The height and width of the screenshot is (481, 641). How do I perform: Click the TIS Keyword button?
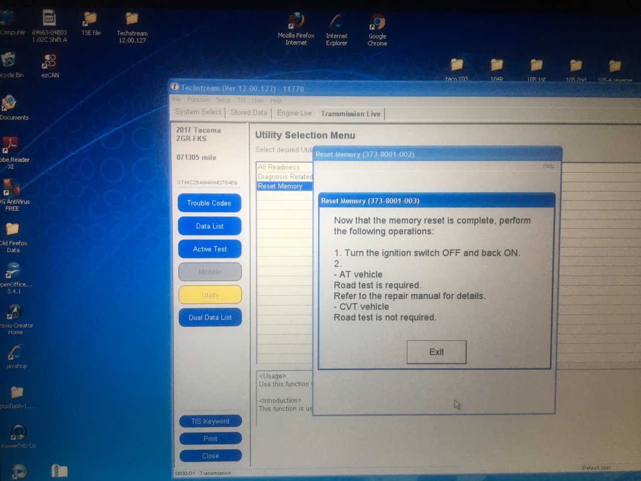(210, 421)
